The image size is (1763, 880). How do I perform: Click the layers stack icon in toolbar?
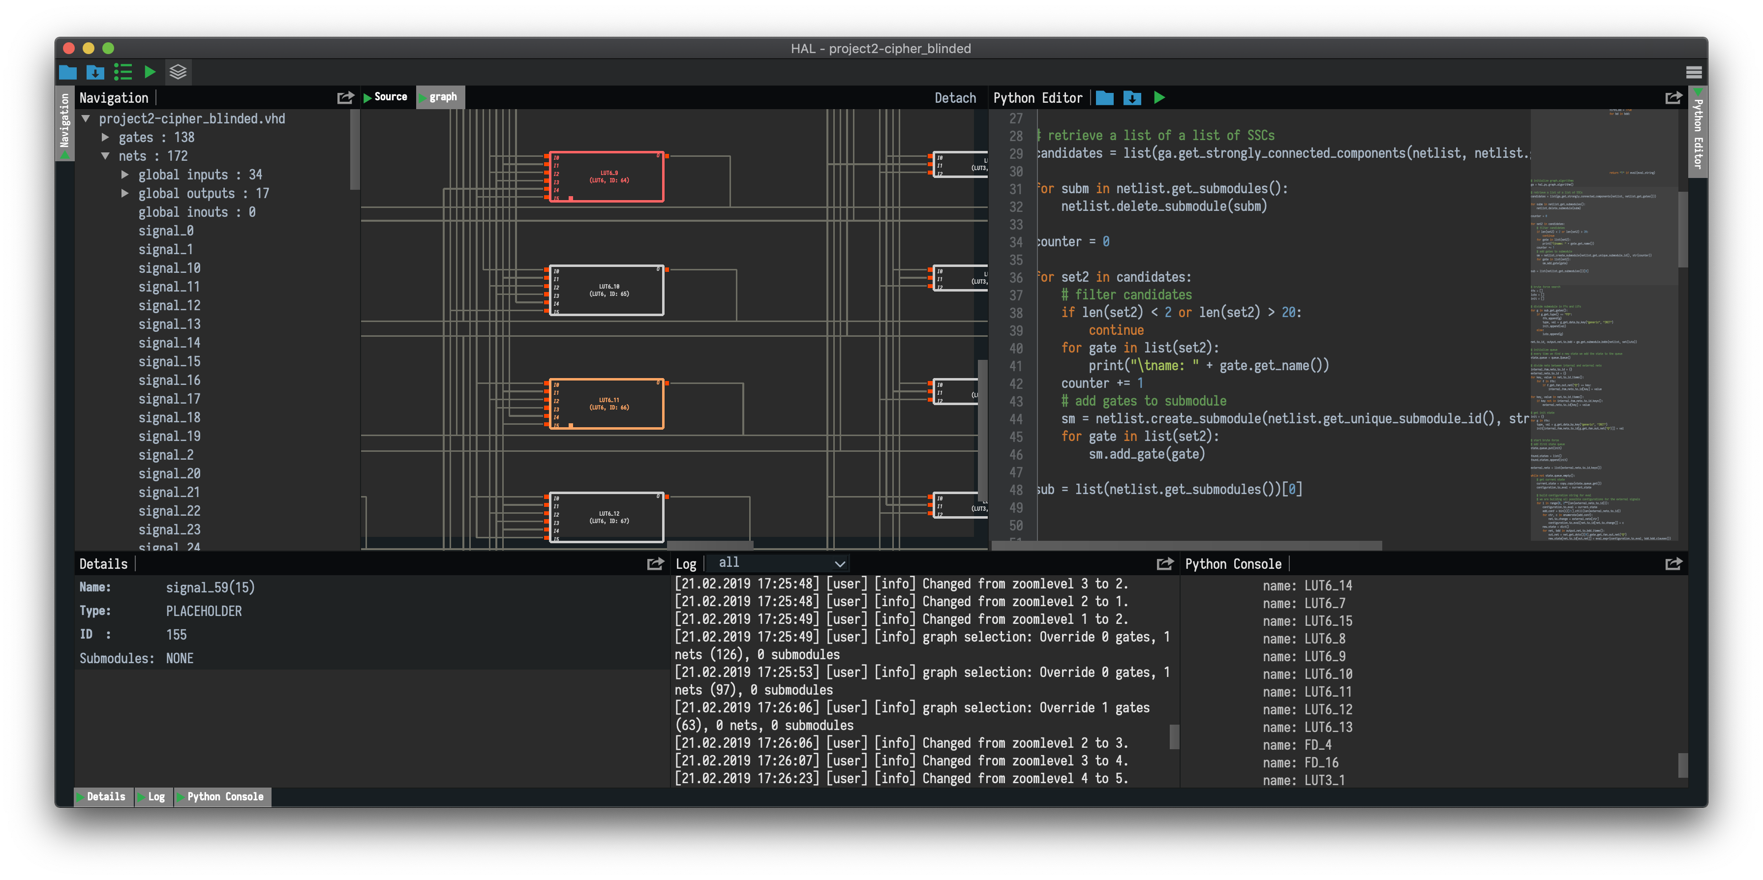(x=178, y=72)
